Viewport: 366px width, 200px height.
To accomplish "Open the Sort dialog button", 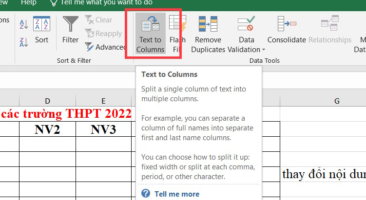I will pos(41,30).
